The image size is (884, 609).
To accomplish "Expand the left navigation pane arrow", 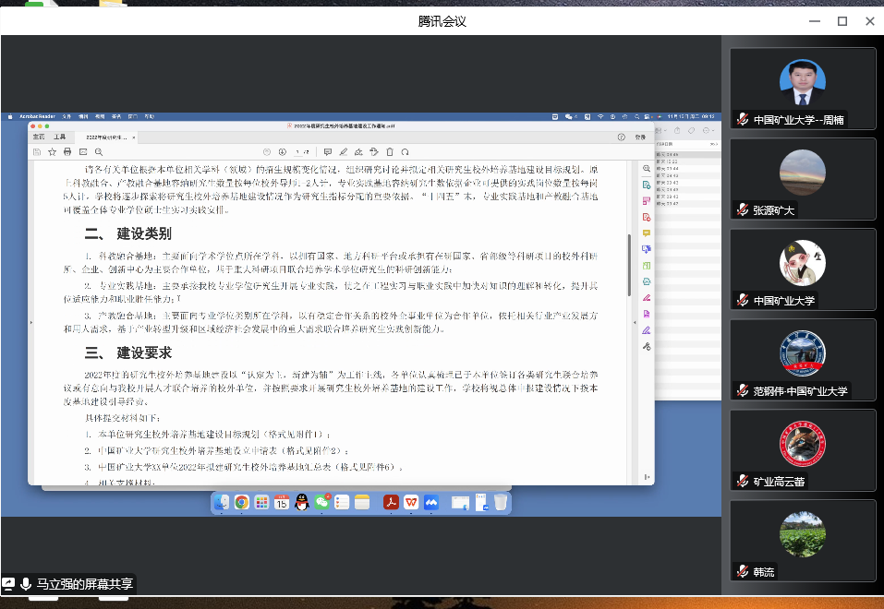I will [31, 322].
